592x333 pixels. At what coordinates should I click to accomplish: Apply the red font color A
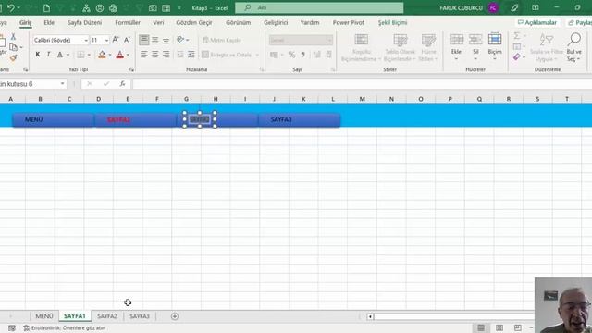tap(120, 55)
